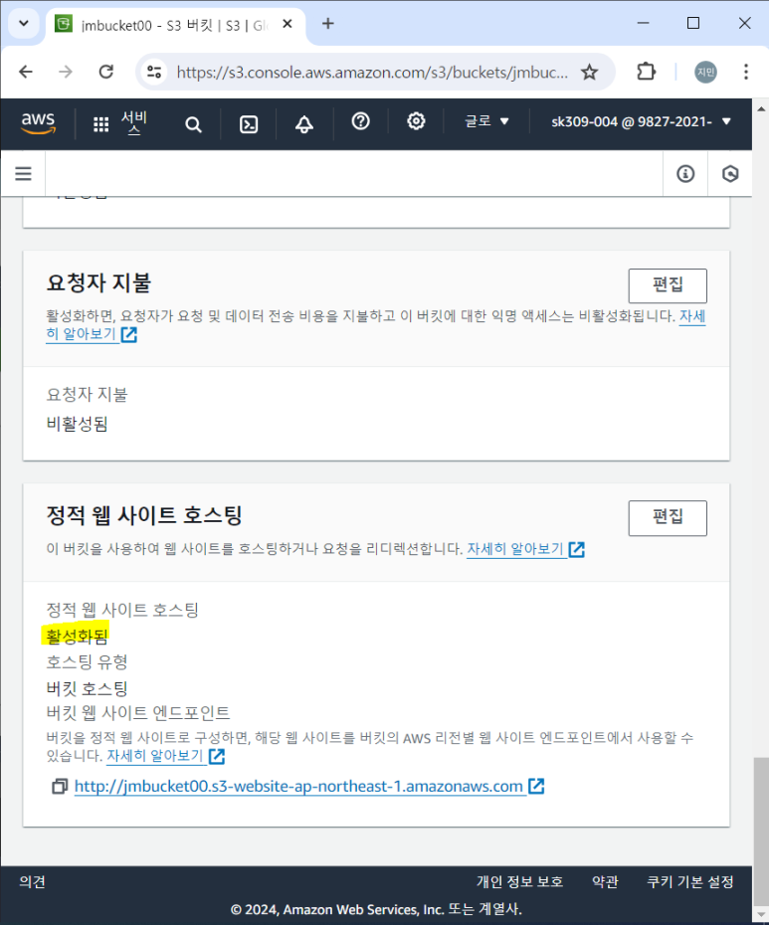Reload the page with refresh icon
Image resolution: width=769 pixels, height=925 pixels.
pos(106,72)
